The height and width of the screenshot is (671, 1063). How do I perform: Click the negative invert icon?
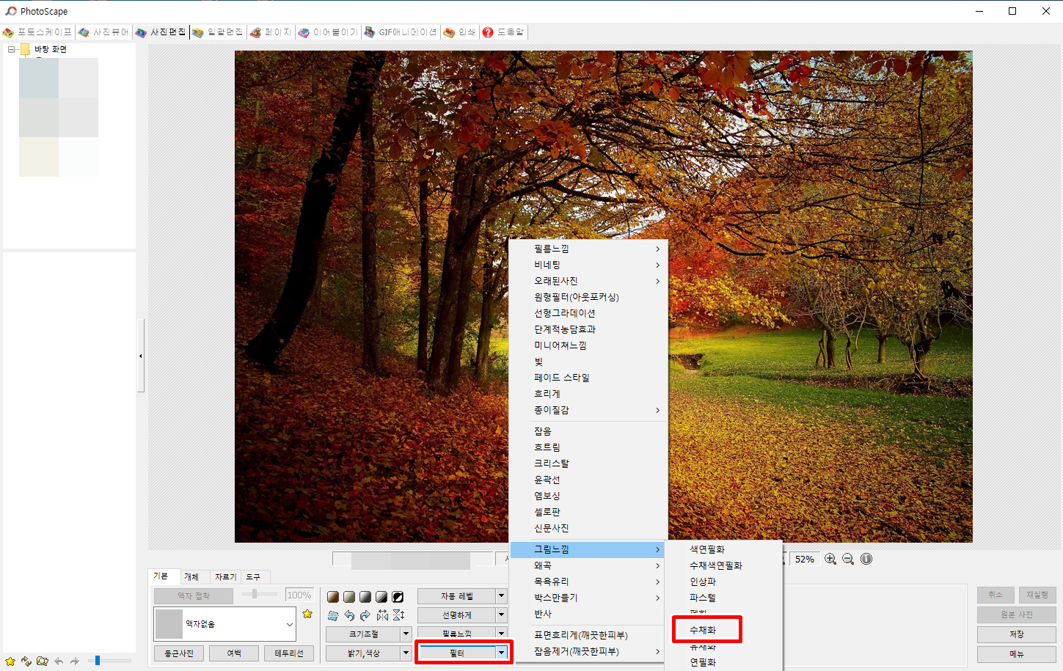pos(398,597)
